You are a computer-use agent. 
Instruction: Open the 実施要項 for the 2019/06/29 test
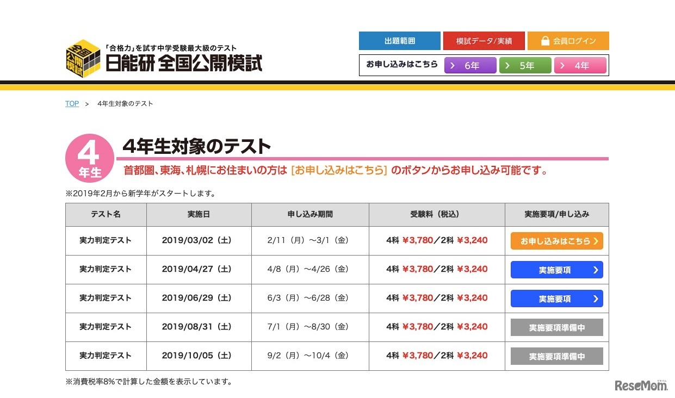tap(556, 298)
